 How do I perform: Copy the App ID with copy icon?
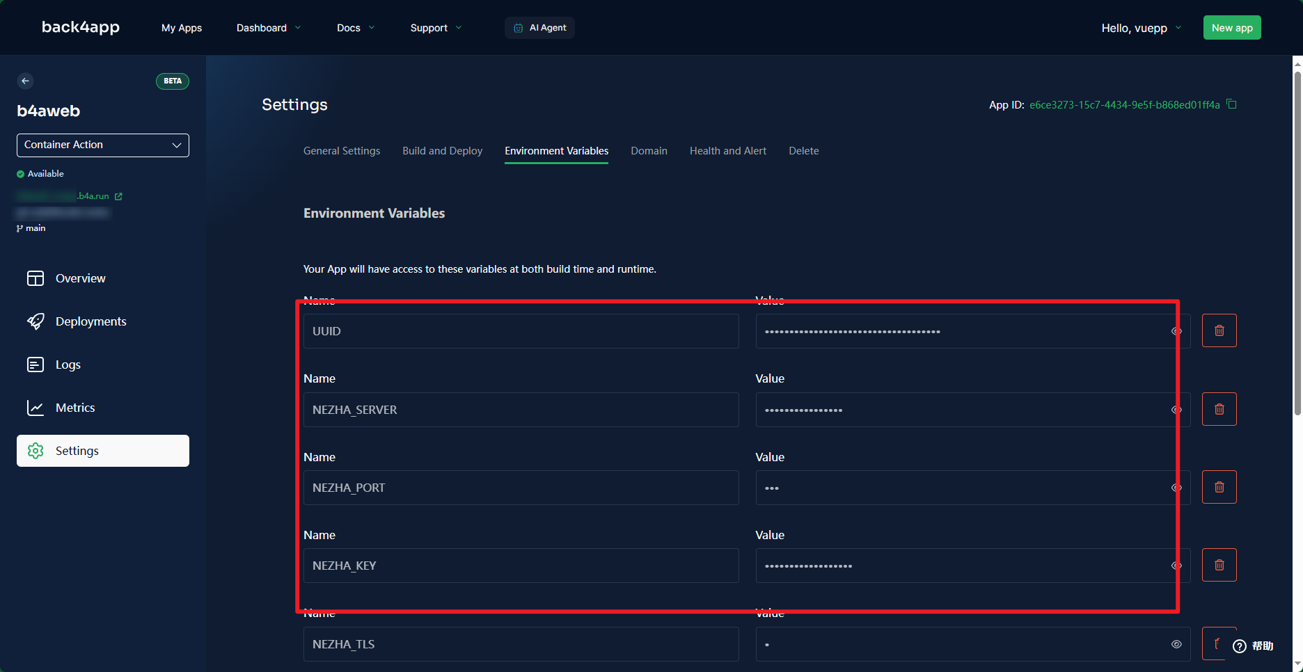(x=1231, y=104)
